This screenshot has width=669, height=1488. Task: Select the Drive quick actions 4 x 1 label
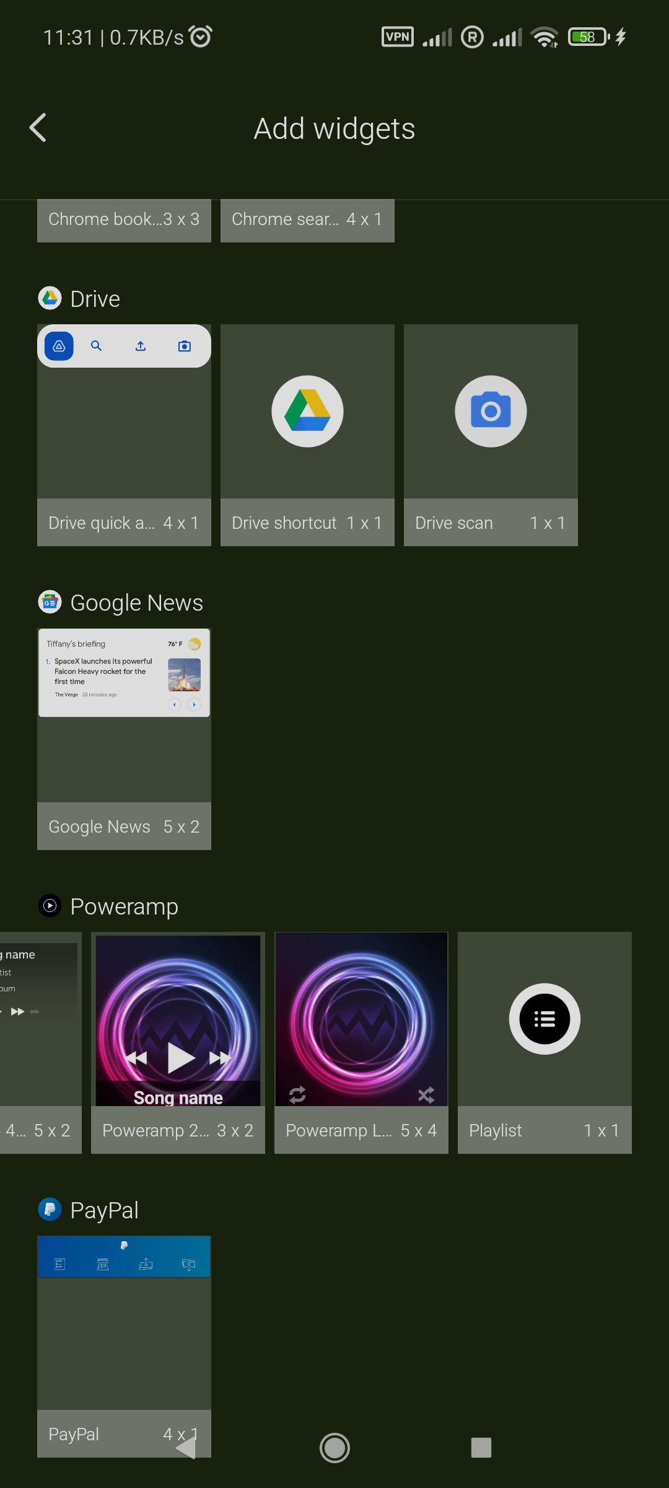coord(124,523)
